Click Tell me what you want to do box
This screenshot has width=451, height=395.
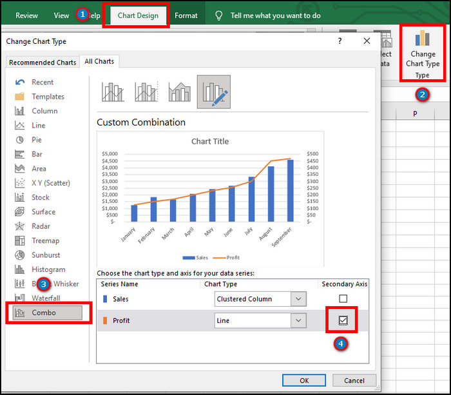pyautogui.click(x=275, y=15)
